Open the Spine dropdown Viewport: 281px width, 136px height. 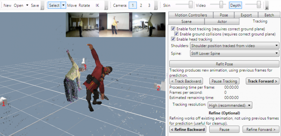click(234, 53)
